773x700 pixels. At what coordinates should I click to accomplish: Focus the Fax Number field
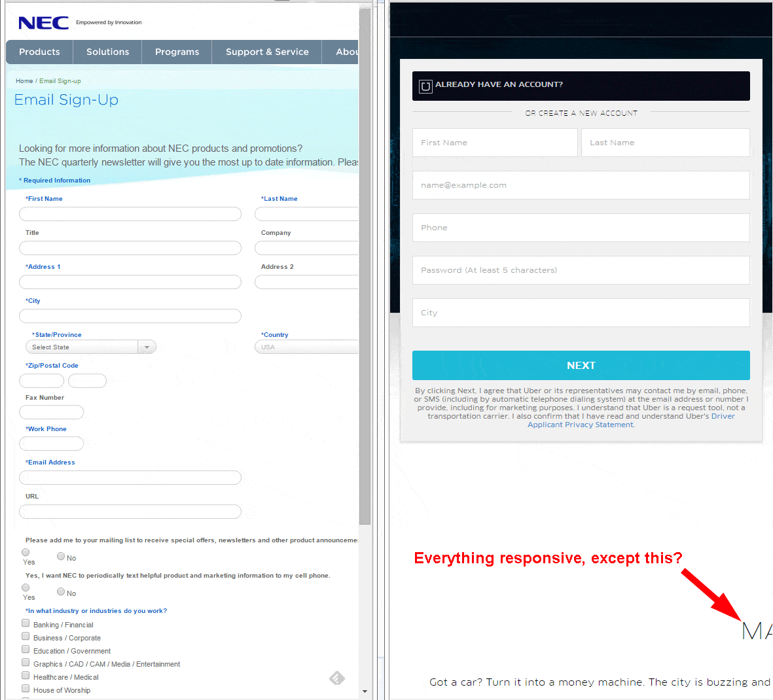tap(51, 412)
